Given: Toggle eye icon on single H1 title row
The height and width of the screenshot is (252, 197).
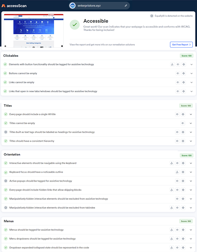Looking at the screenshot, I should tap(177, 114).
